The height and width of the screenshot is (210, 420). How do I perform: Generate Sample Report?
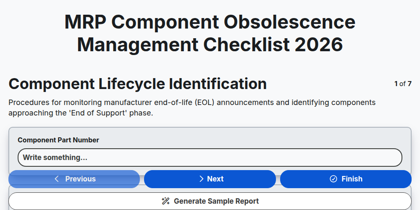coord(210,201)
